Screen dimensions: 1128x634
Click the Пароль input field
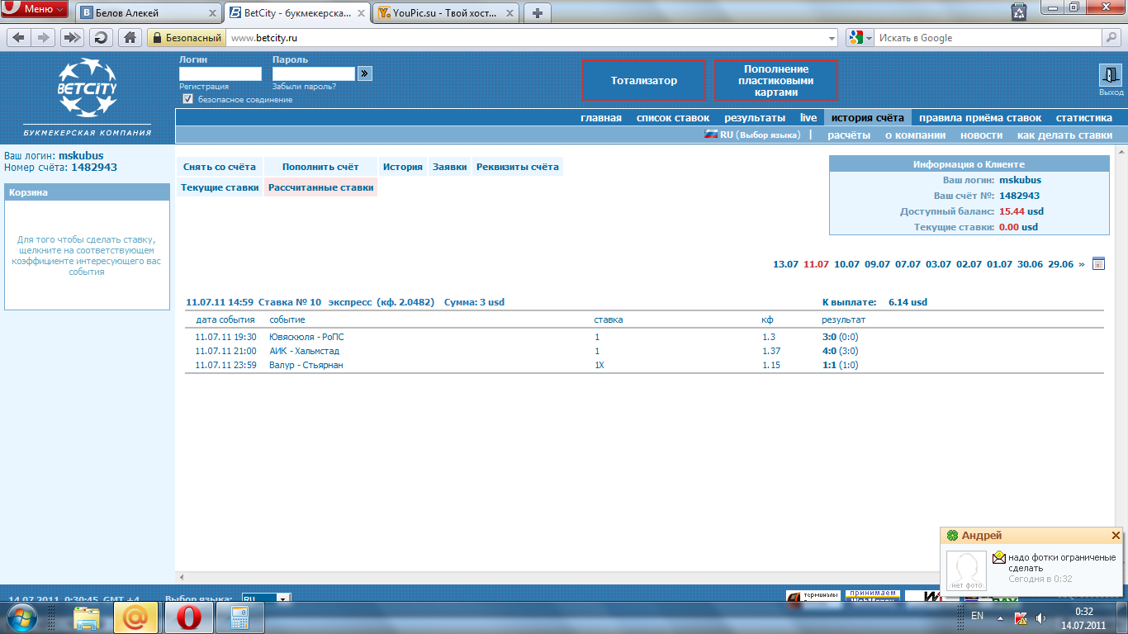click(314, 73)
